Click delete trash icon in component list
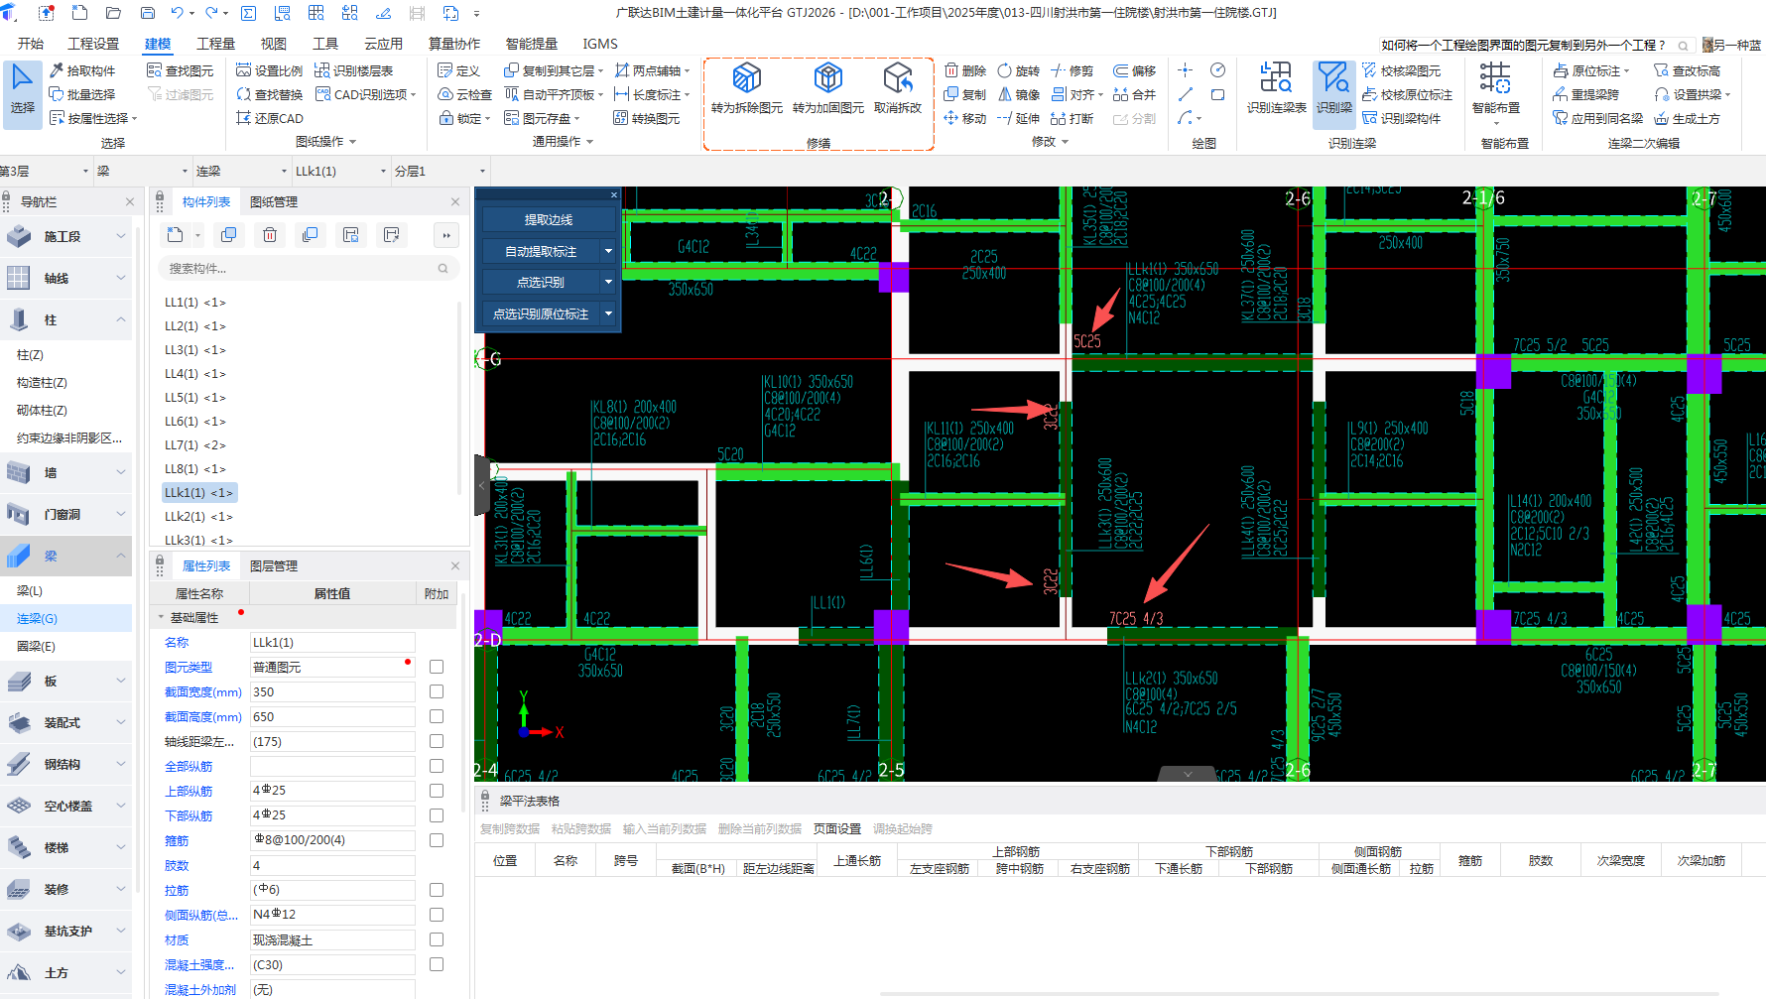 (x=270, y=235)
